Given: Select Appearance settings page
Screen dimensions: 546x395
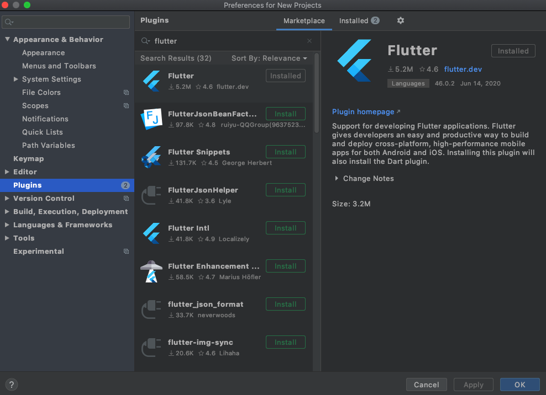Looking at the screenshot, I should coord(44,53).
